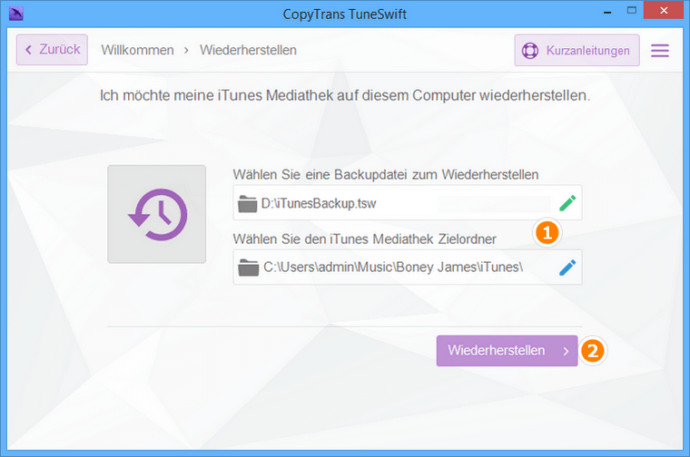
Task: Click folder icon beside D:\iTunesBackup.tsw
Action: coord(247,204)
